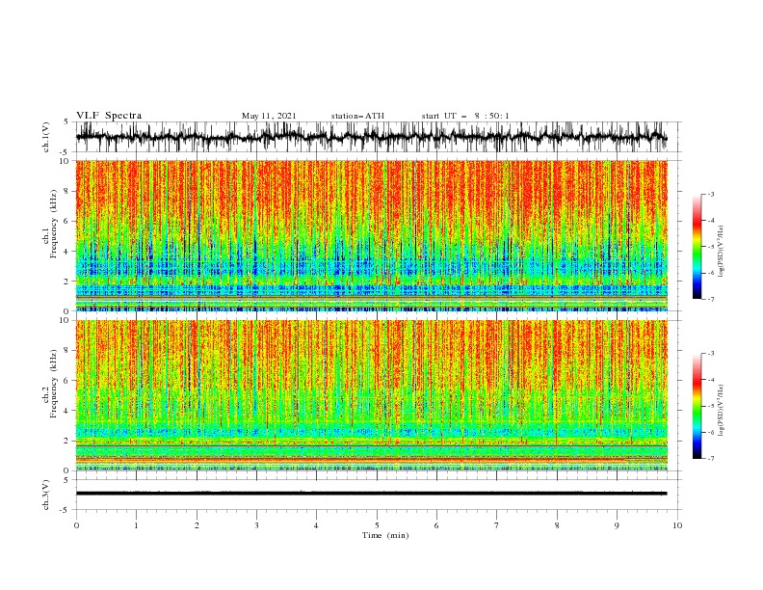
Task: Click time axis tick label '5'
Action: tap(377, 525)
